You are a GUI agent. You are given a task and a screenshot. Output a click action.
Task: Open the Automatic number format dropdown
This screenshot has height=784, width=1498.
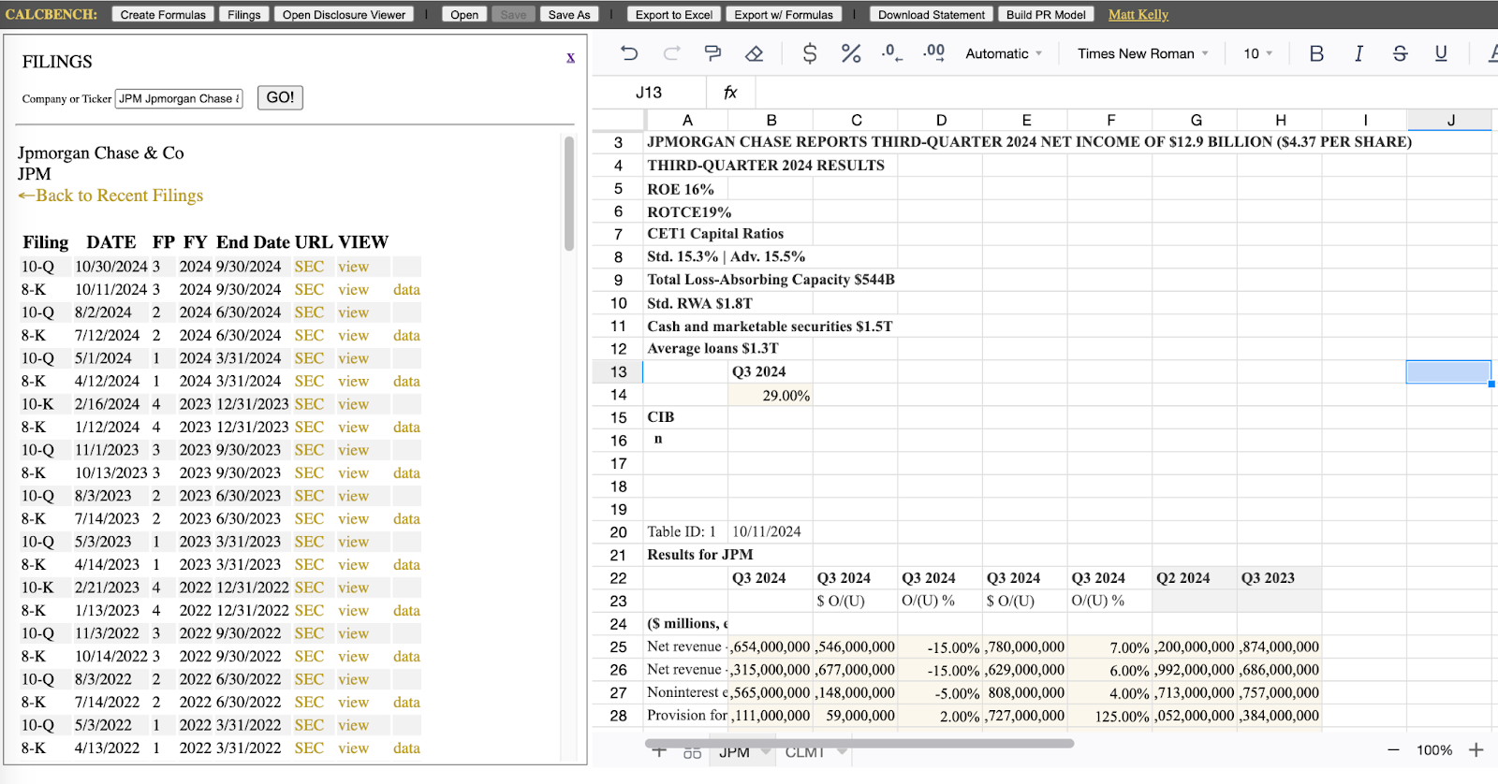coord(1004,53)
